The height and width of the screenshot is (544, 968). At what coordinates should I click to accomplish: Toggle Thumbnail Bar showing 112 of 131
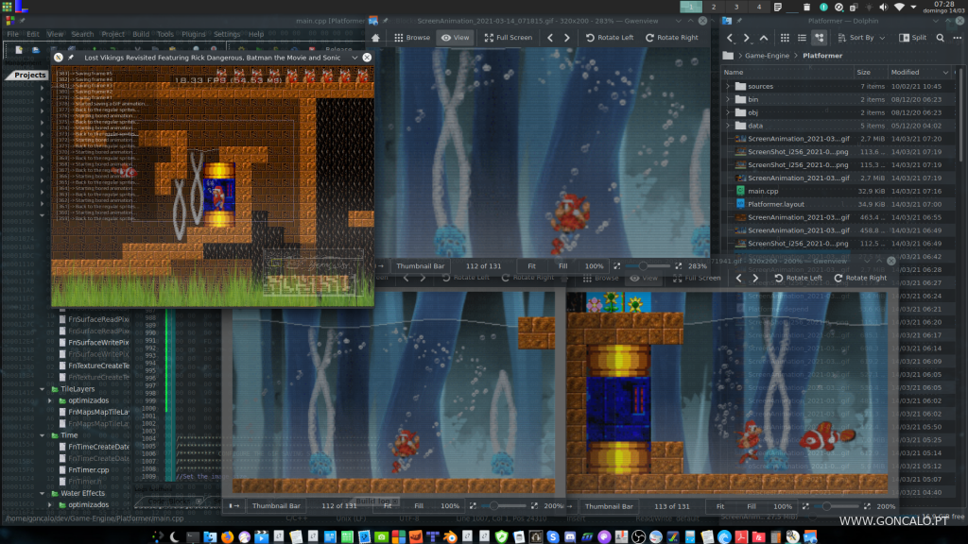(x=421, y=266)
